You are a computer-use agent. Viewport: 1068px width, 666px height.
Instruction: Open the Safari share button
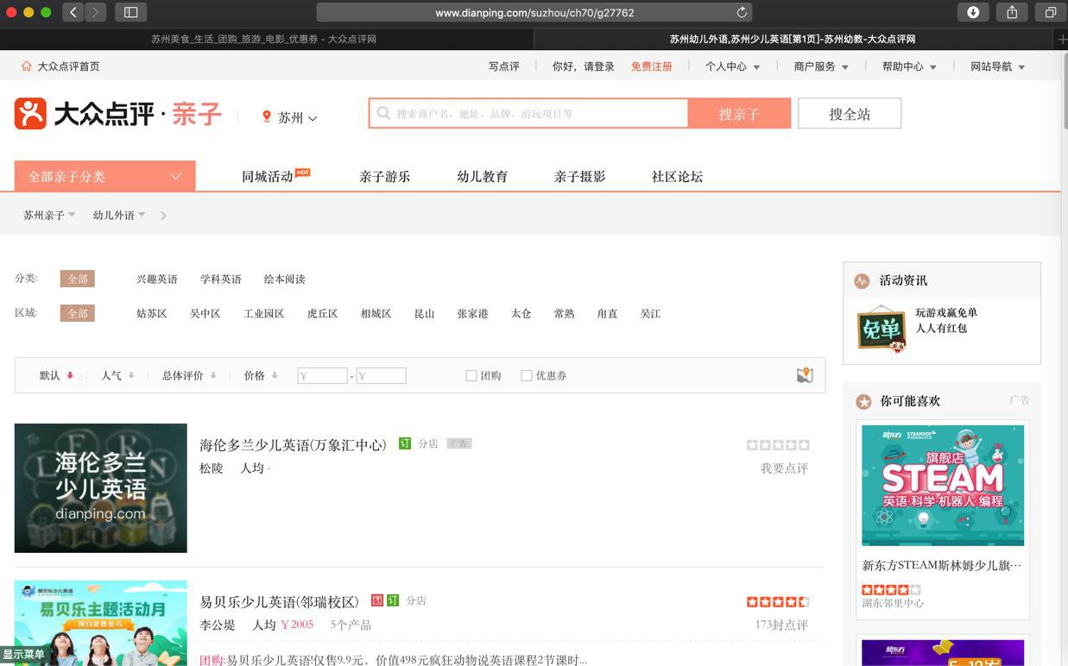pyautogui.click(x=1012, y=12)
